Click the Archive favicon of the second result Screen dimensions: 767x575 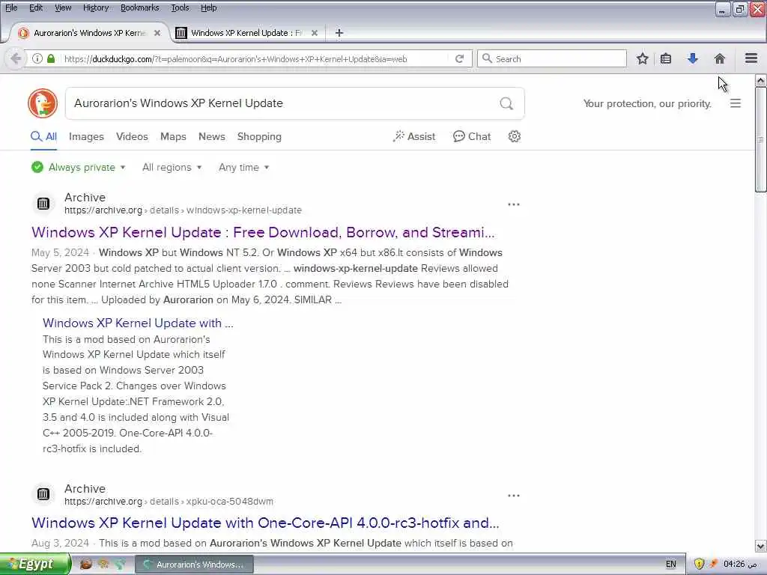point(43,494)
